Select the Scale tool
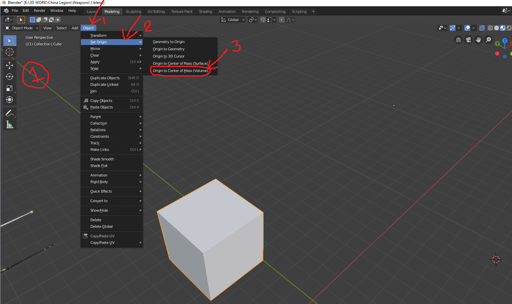 click(10, 88)
